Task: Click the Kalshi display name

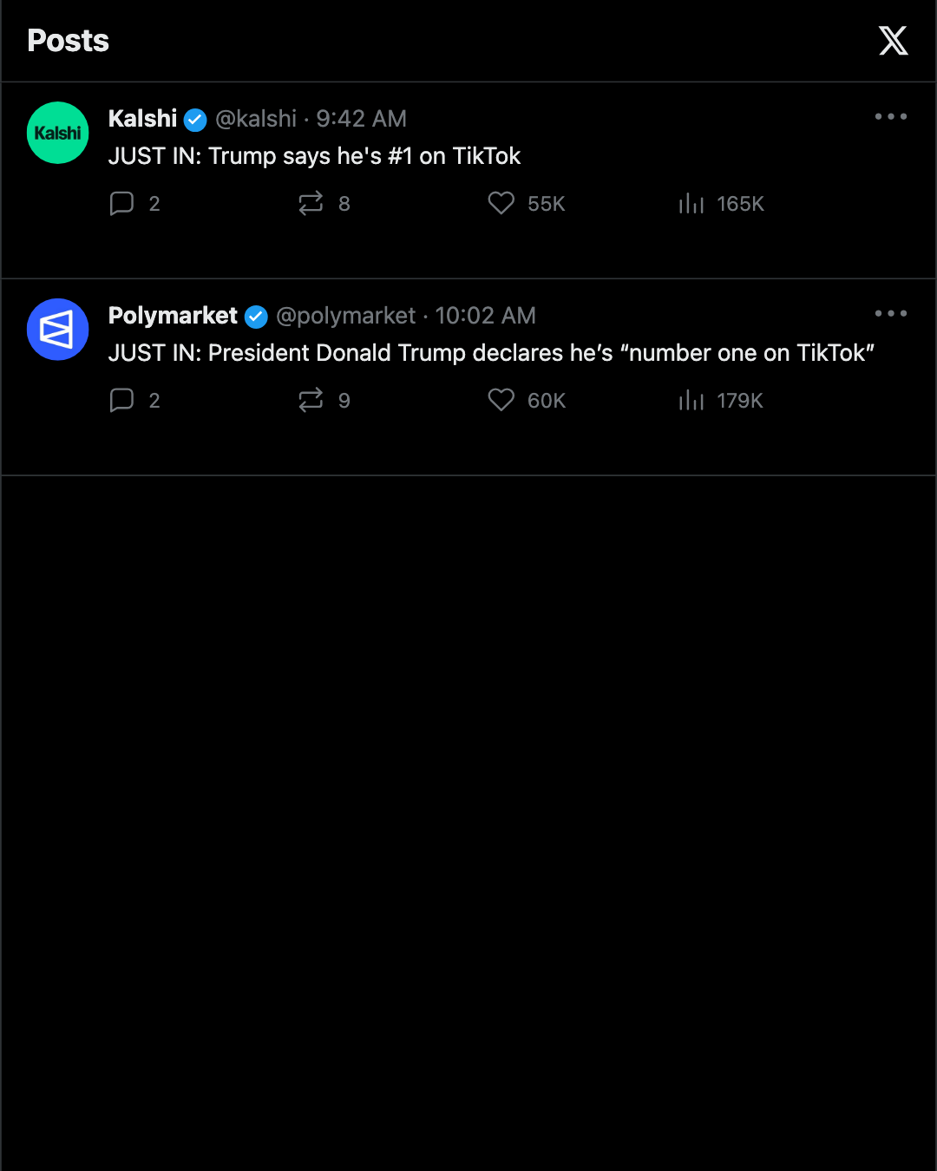Action: pos(142,118)
